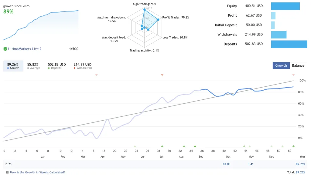The image size is (311, 177).
Task: Click the green dot beside the Deposits statistic
Action: pyautogui.click(x=50, y=68)
